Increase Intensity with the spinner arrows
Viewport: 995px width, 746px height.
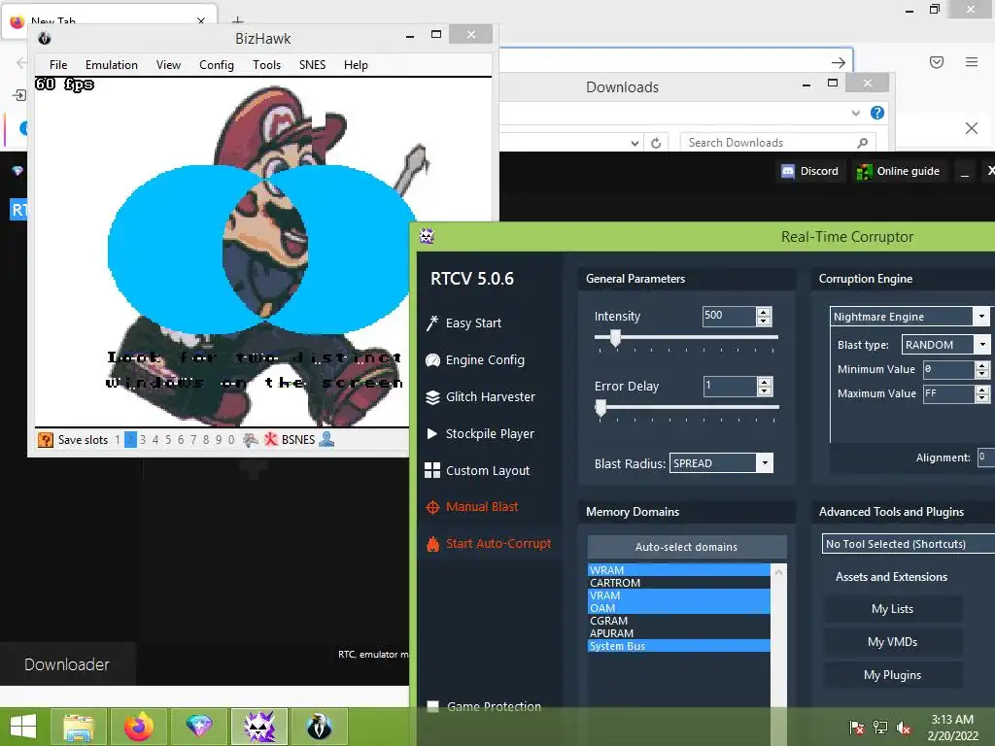click(x=764, y=312)
